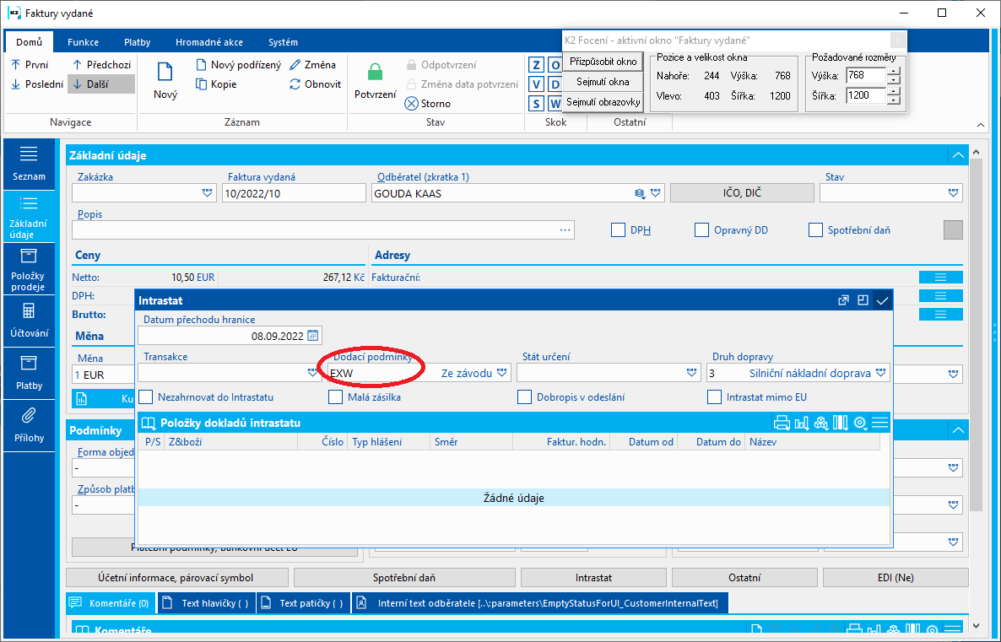Go to first record with První
The image size is (1001, 642).
click(30, 64)
